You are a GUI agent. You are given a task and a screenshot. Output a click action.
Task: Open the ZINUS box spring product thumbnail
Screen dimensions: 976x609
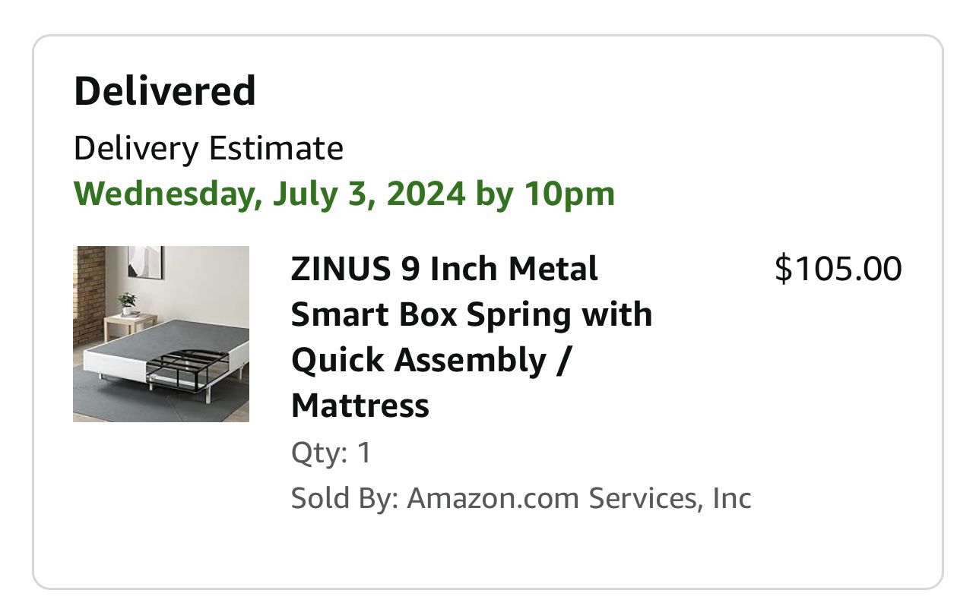point(161,334)
